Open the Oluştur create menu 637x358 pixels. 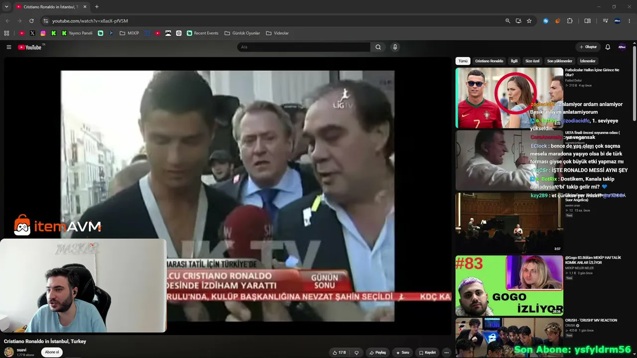point(588,47)
